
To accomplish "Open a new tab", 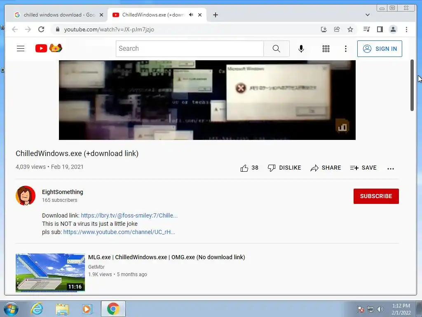I will [x=215, y=15].
